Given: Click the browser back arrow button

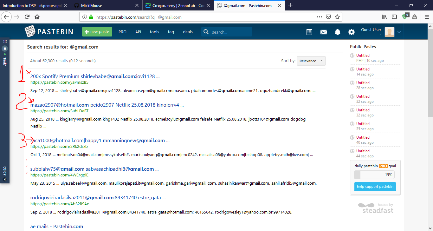Looking at the screenshot, I should (7, 17).
